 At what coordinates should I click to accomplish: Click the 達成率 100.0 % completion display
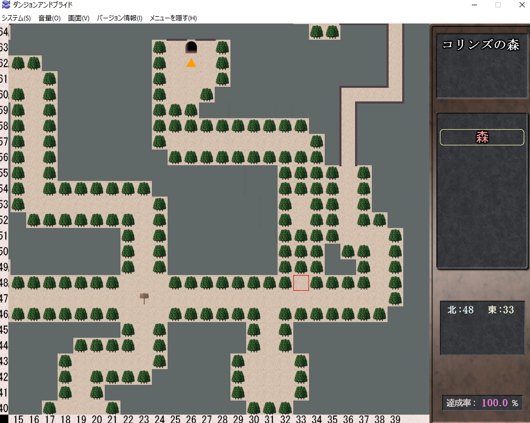[482, 403]
